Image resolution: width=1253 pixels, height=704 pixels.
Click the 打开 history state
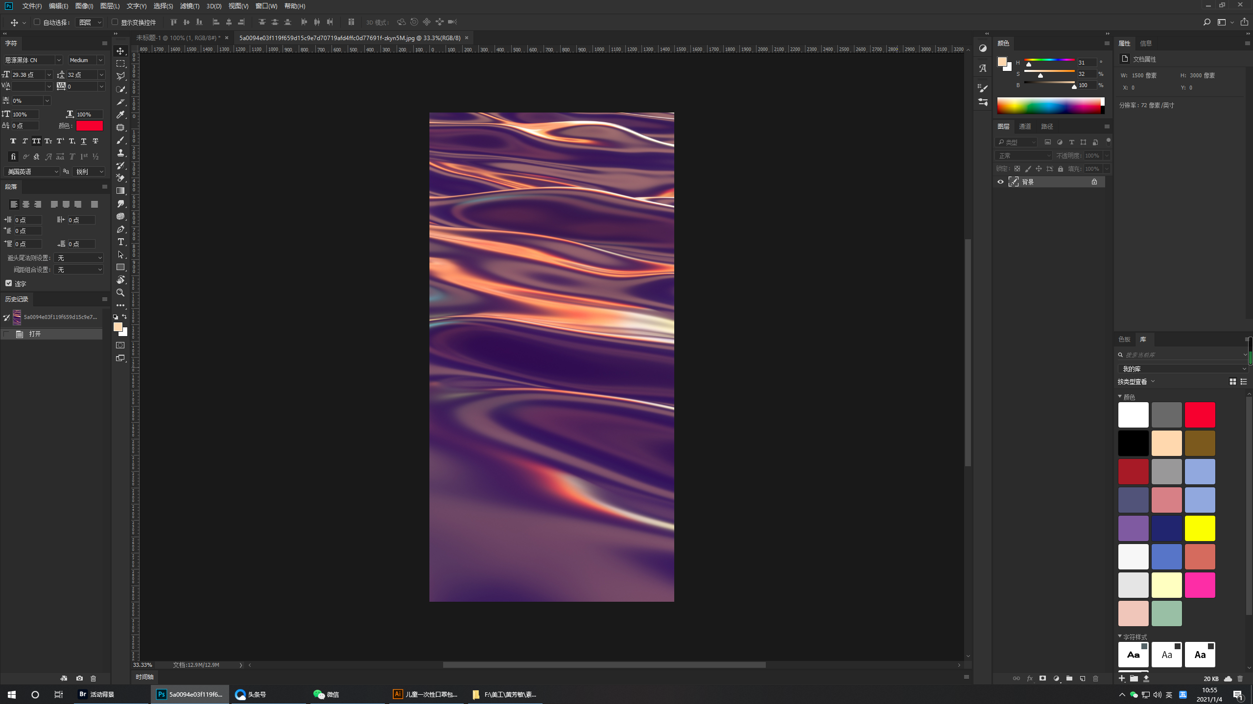click(x=51, y=334)
